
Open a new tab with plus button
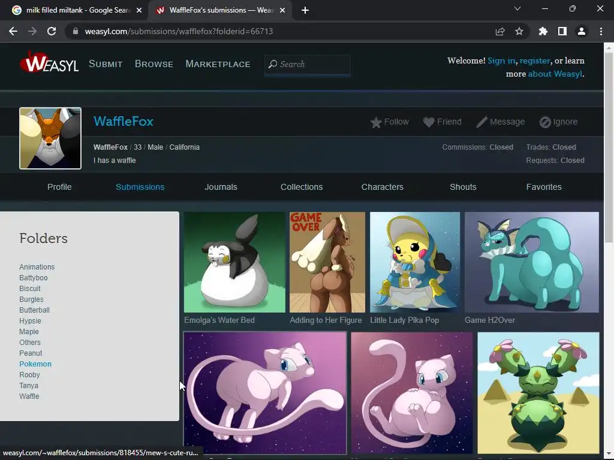(305, 11)
